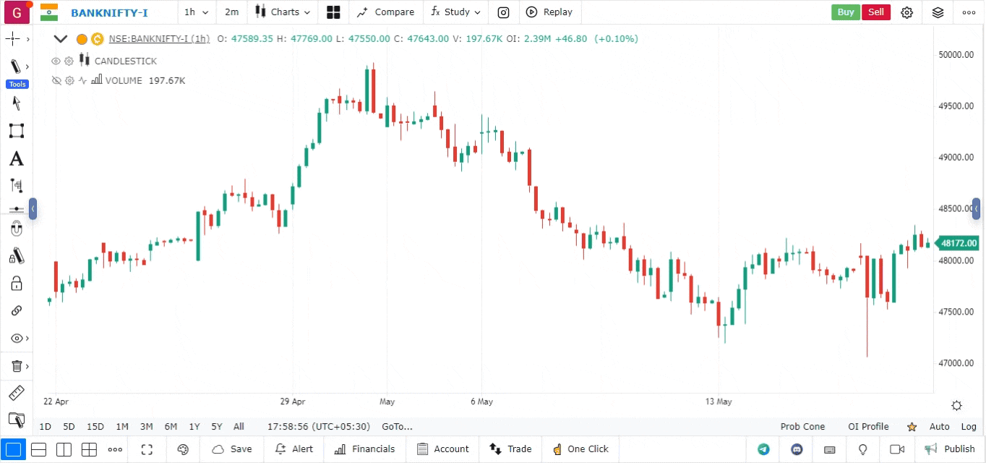
Task: Show the hidden Volume indicator
Action: click(56, 81)
